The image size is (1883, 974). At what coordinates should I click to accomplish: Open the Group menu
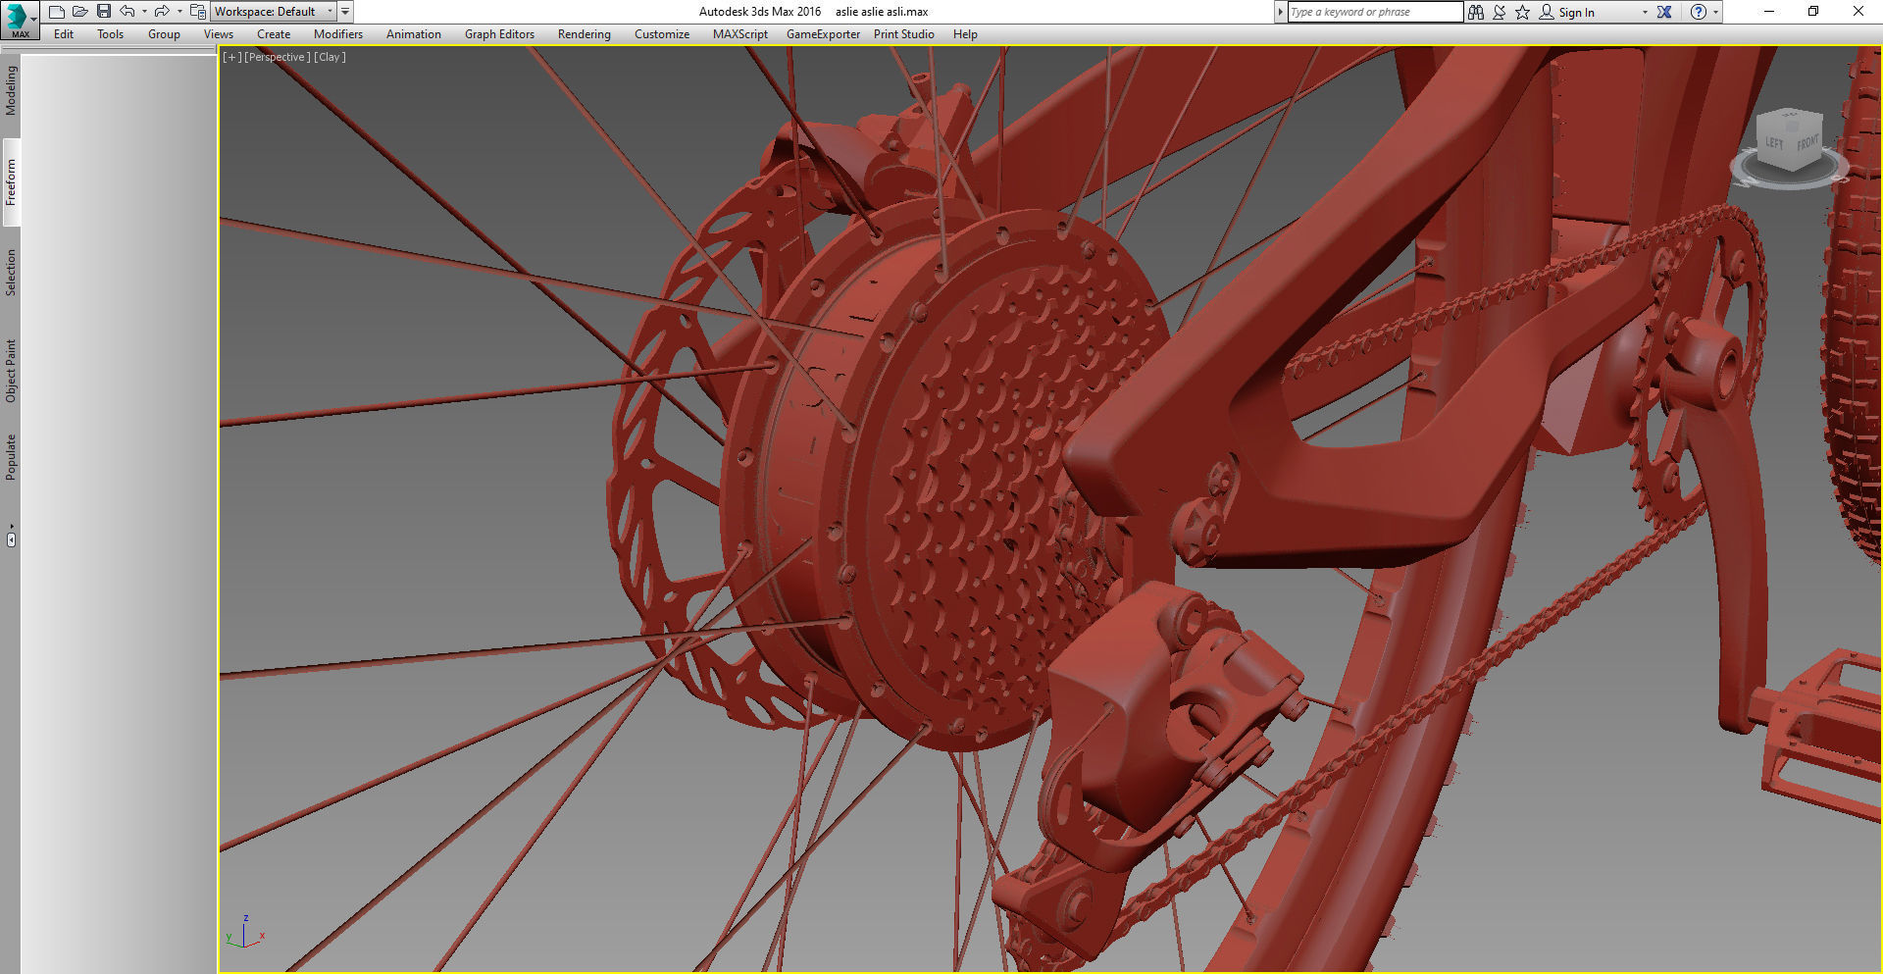[x=164, y=34]
